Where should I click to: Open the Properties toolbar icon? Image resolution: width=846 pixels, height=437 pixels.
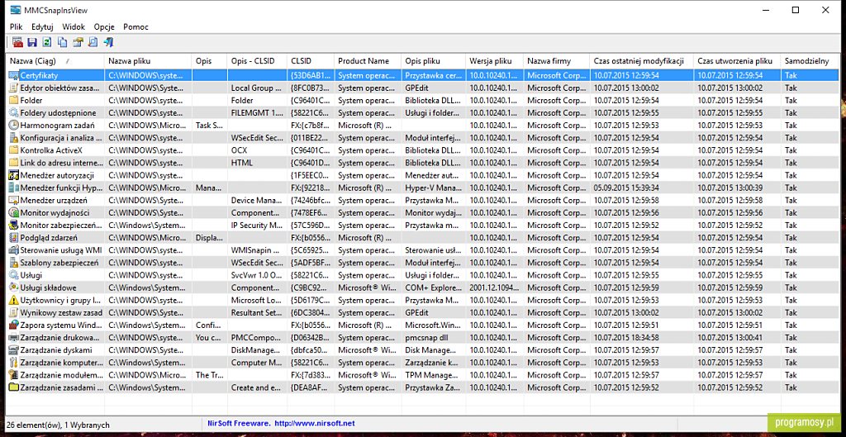pyautogui.click(x=78, y=43)
